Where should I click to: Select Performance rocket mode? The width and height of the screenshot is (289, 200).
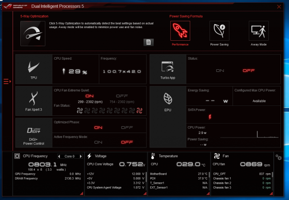pos(180,31)
